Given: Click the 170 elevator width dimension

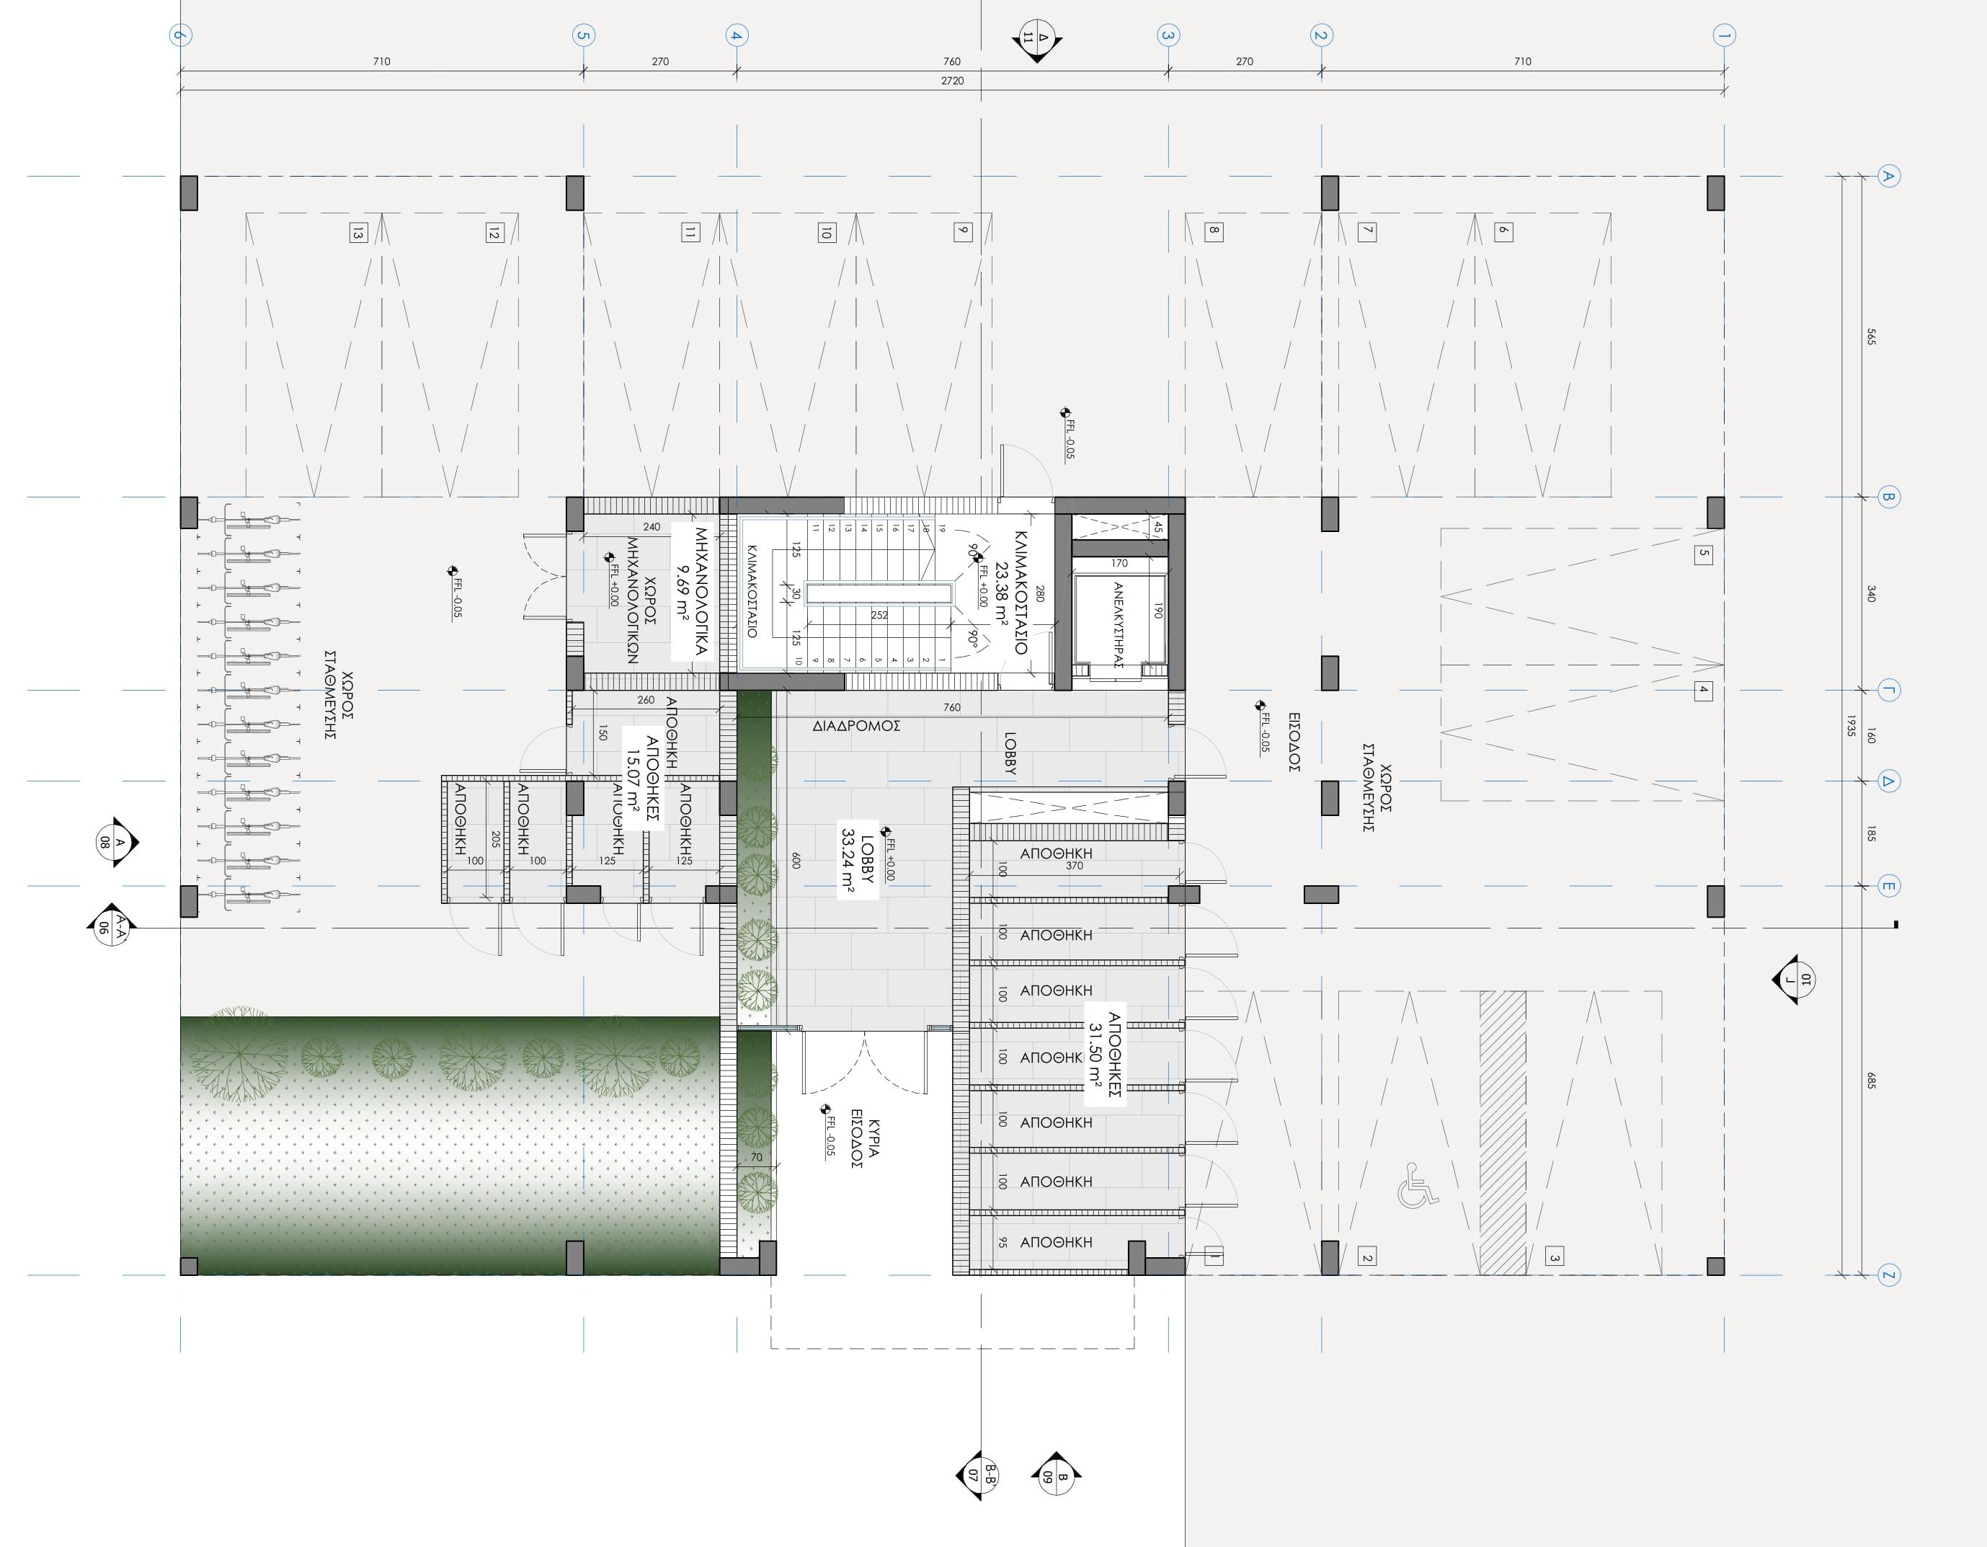Looking at the screenshot, I should [1119, 564].
